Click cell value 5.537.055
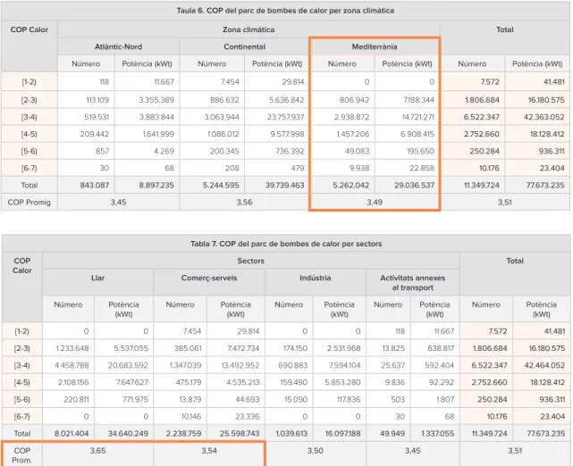Image resolution: width=573 pixels, height=466 pixels. click(131, 348)
